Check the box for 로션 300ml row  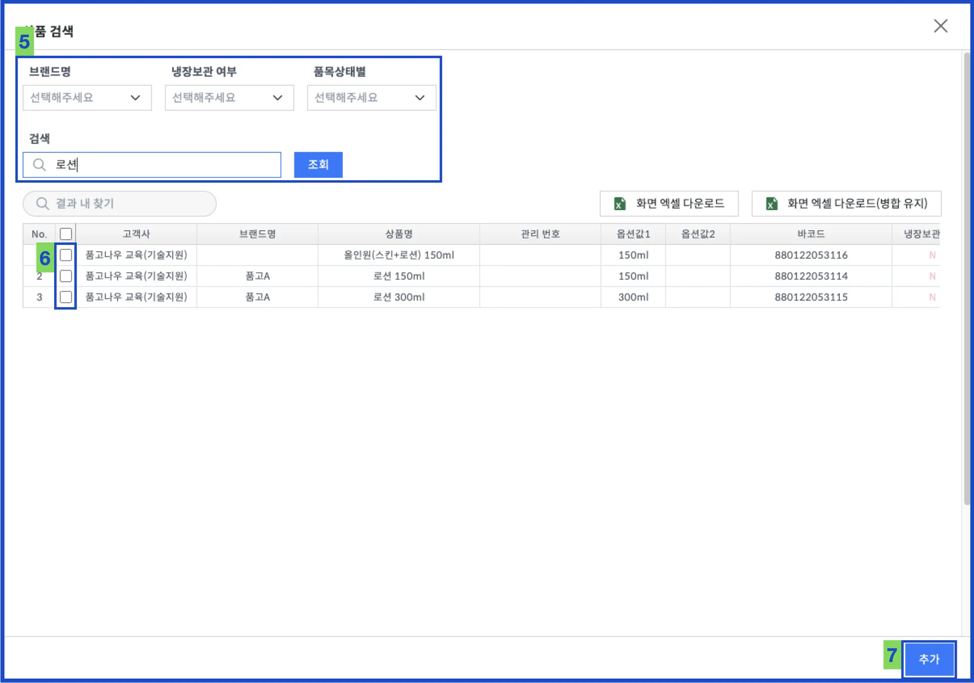tap(66, 297)
